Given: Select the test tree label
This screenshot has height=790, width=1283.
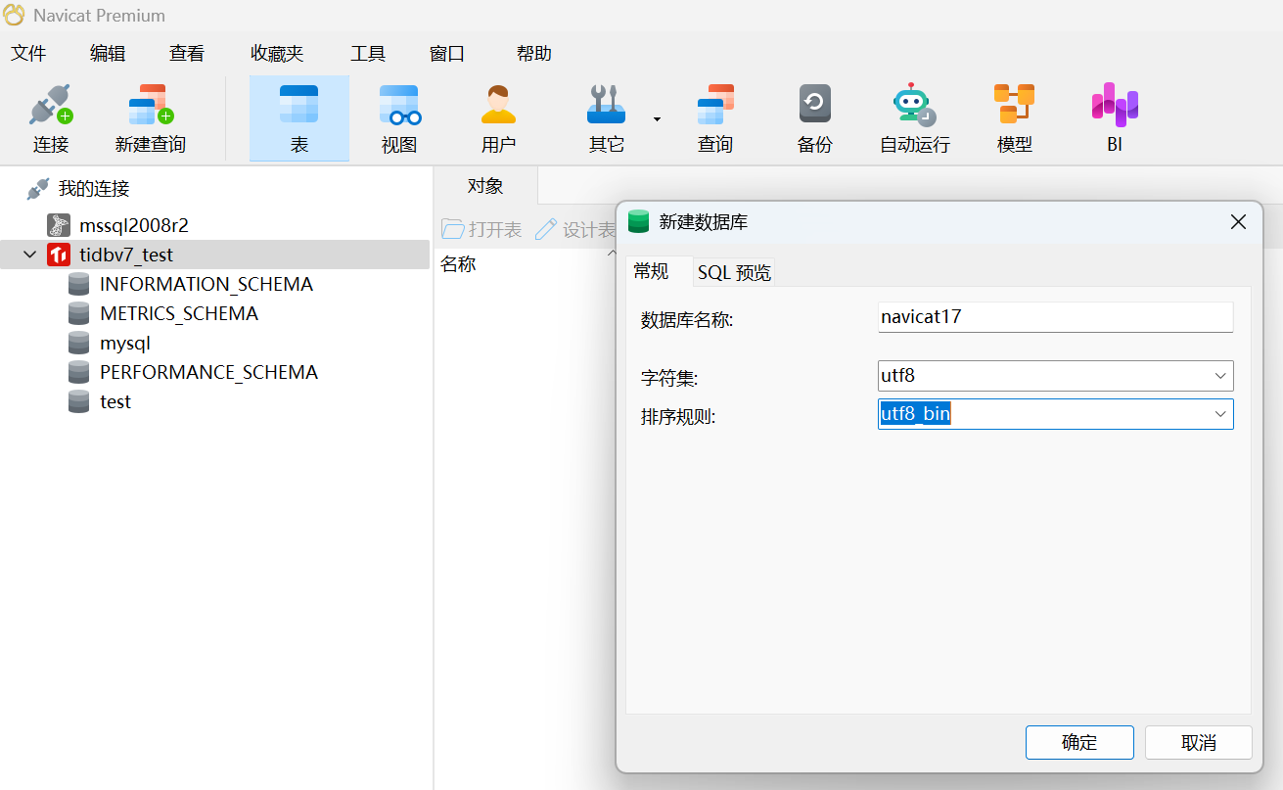Looking at the screenshot, I should (115, 401).
